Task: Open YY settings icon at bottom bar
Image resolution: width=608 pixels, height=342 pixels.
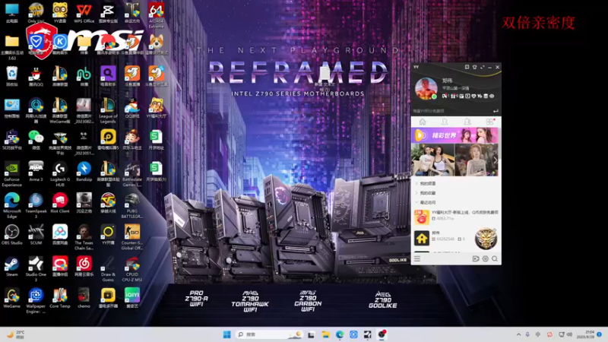Action: pyautogui.click(x=486, y=258)
